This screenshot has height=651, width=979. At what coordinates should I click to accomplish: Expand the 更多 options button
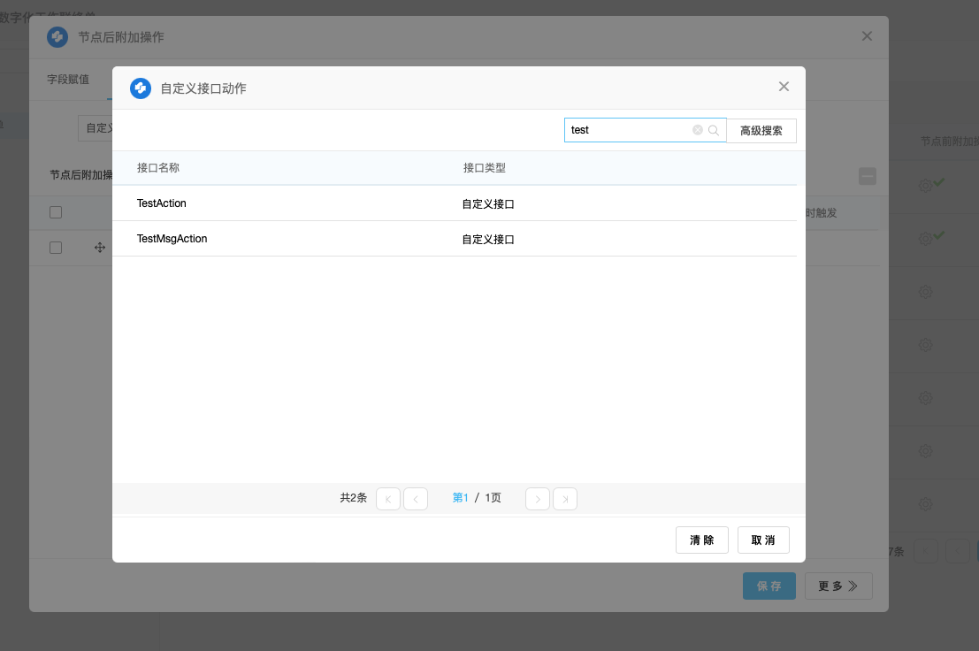(x=838, y=586)
